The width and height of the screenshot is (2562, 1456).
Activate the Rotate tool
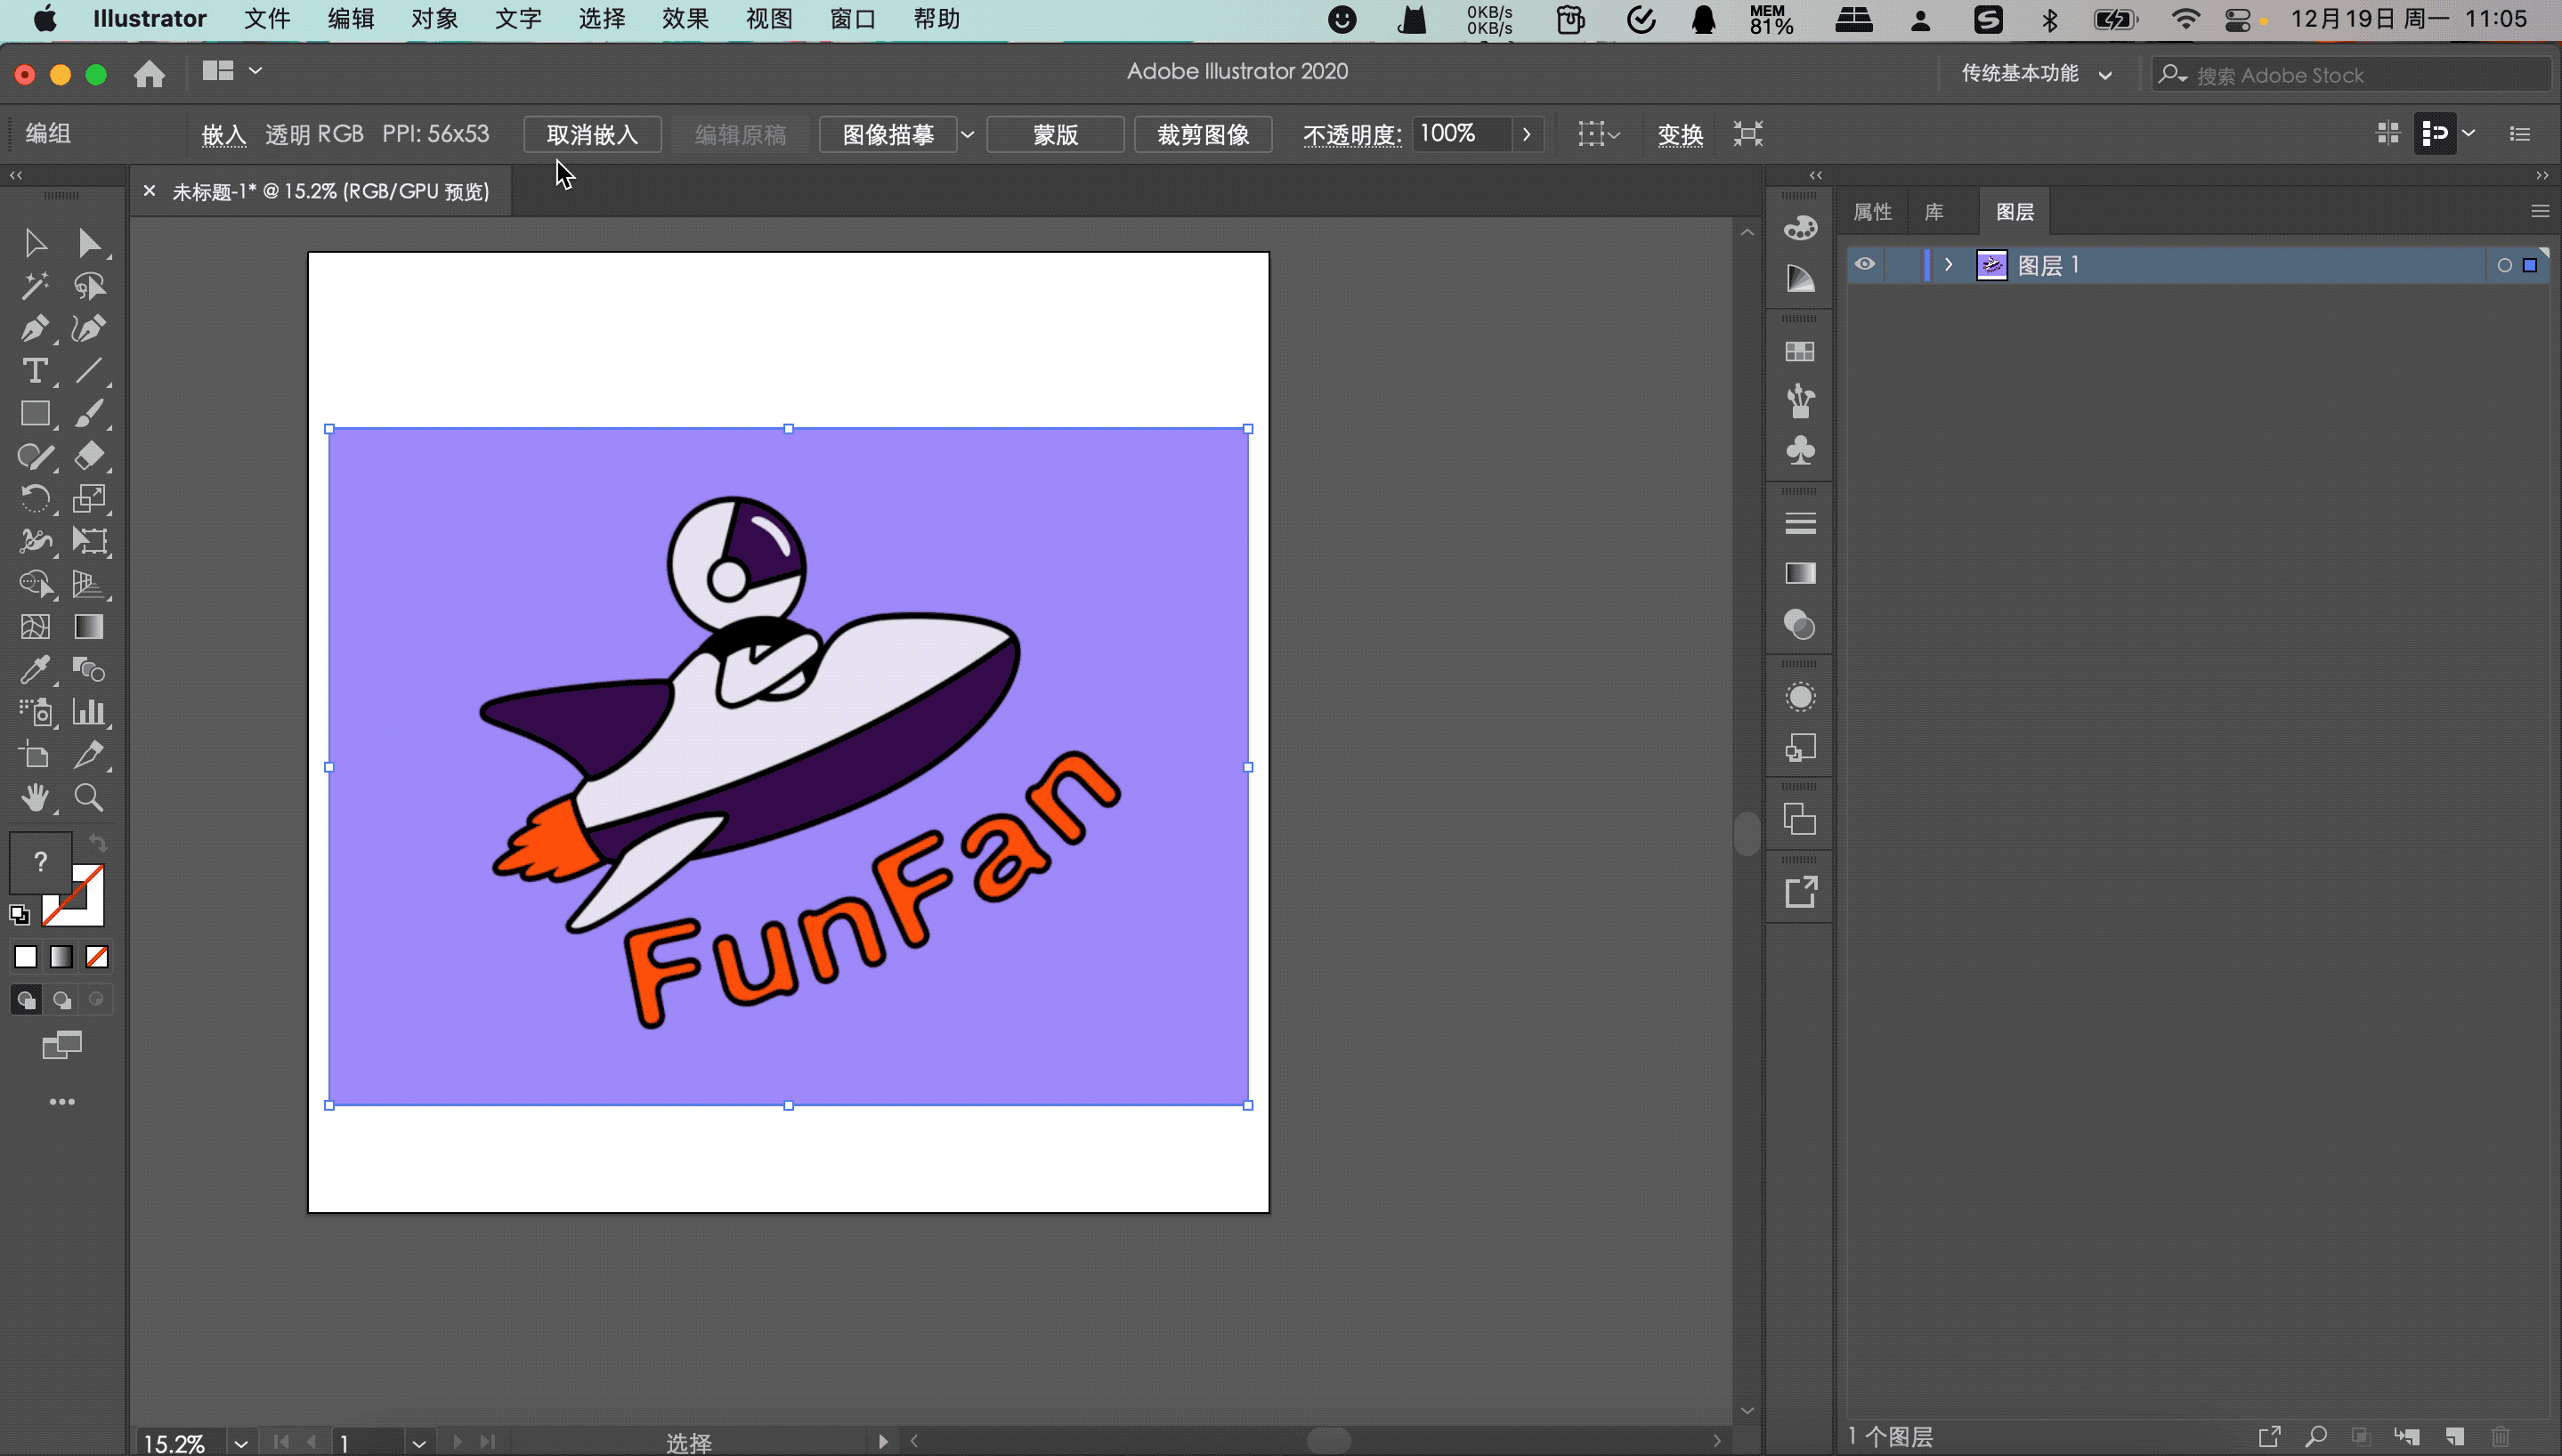click(34, 498)
